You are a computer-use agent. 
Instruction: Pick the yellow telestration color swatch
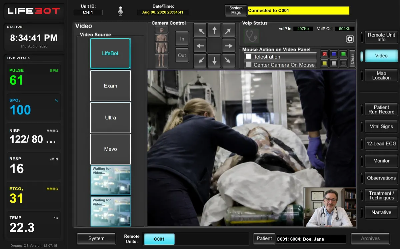point(324,63)
